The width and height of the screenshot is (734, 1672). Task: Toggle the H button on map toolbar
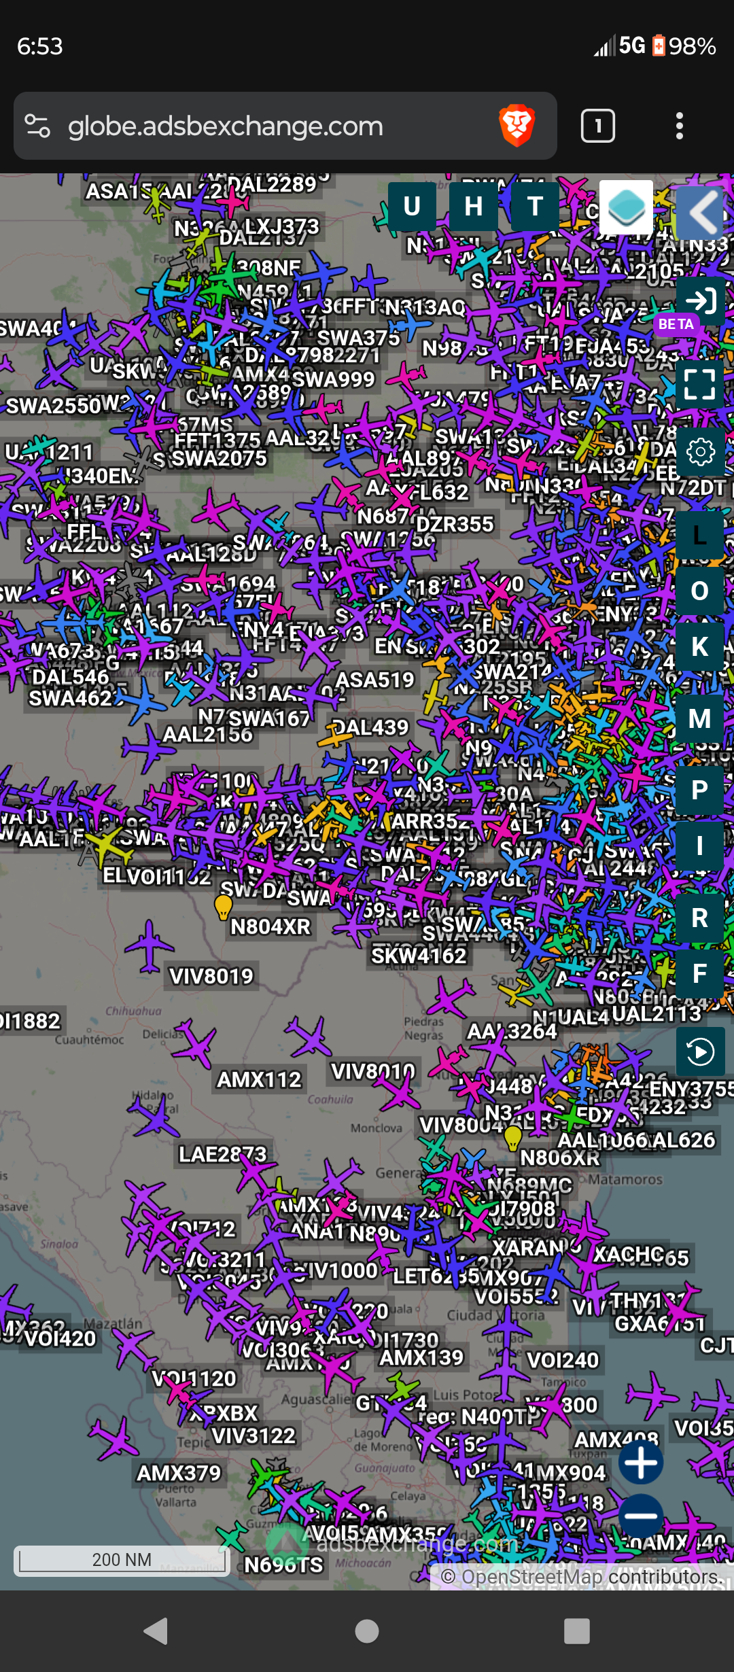(x=474, y=207)
